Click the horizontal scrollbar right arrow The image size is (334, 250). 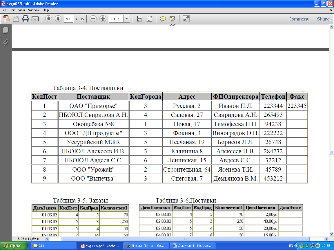pyautogui.click(x=326, y=239)
